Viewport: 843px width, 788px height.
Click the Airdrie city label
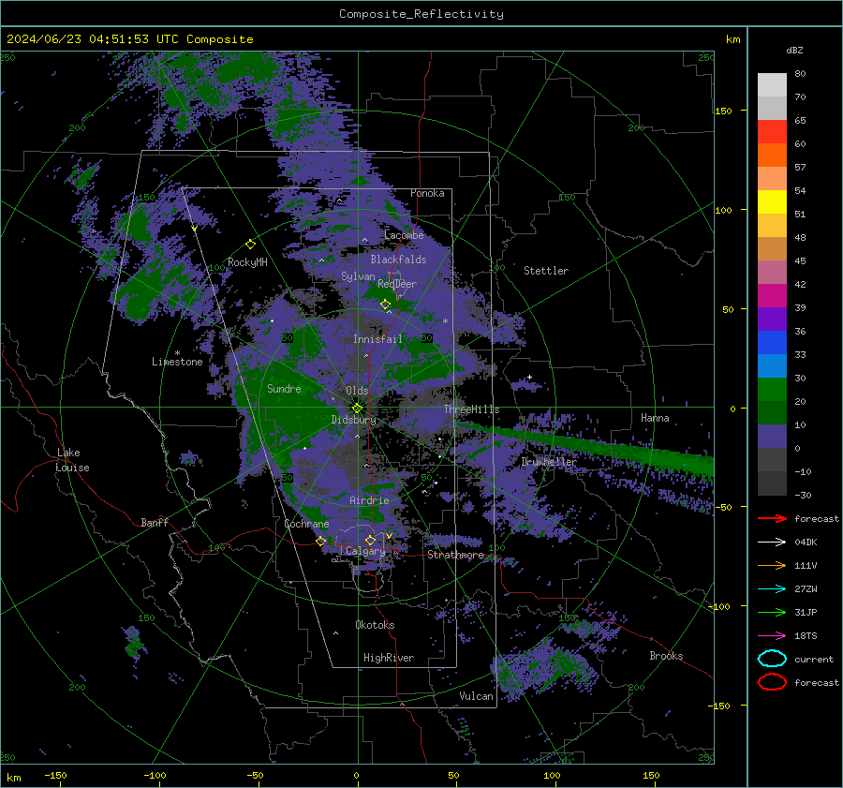click(369, 500)
